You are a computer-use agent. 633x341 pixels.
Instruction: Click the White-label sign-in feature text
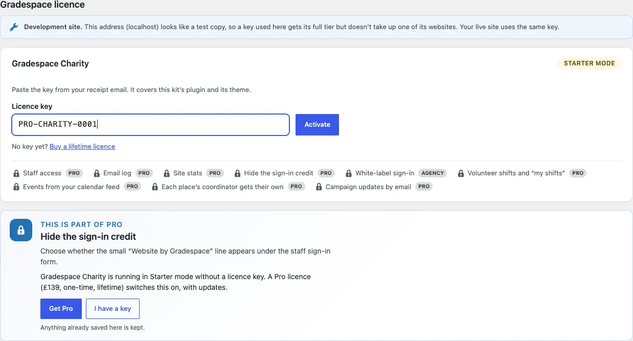click(x=385, y=173)
